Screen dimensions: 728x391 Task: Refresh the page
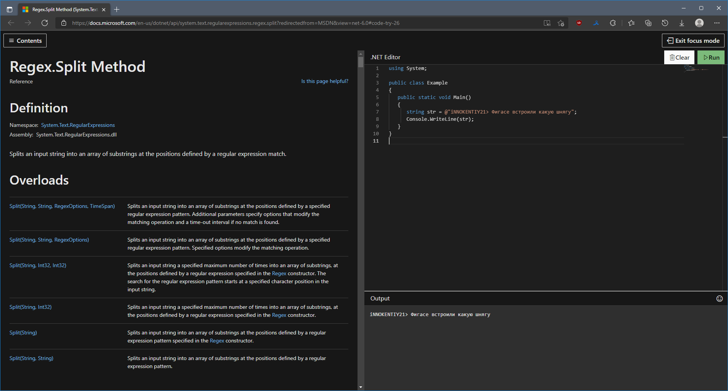[45, 23]
